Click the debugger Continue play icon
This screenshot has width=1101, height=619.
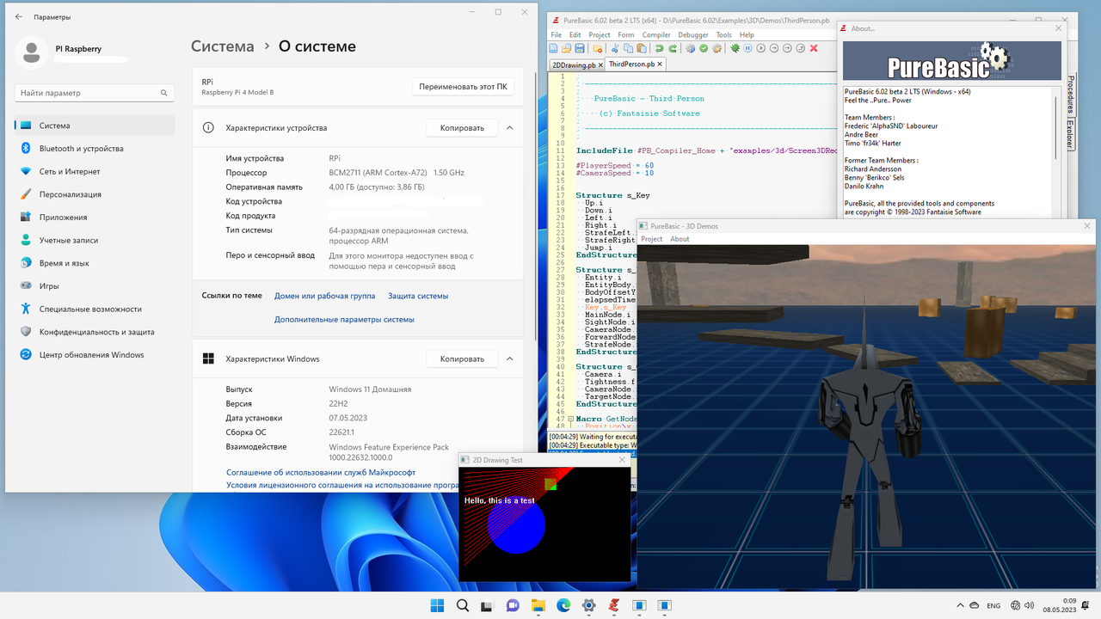tap(761, 48)
